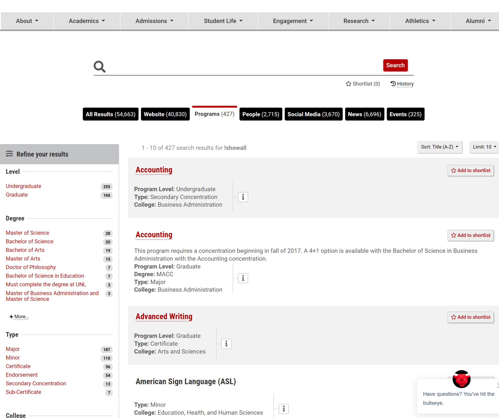Screen dimensions: 499x418
Task: Filter by Graduate level
Action: 17,195
